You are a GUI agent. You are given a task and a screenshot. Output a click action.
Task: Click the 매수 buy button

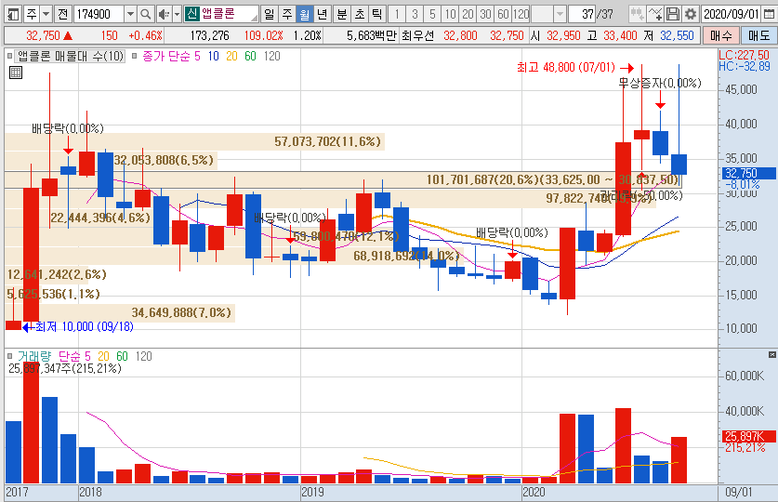pyautogui.click(x=721, y=35)
